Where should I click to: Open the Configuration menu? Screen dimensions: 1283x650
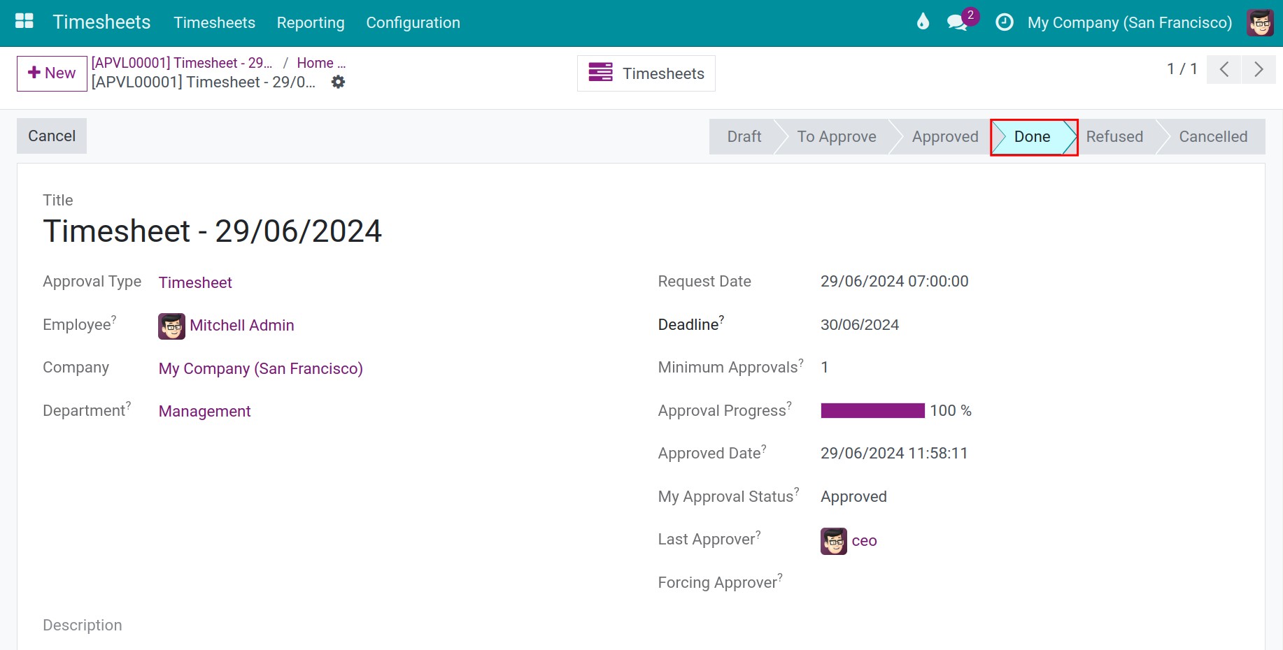pos(413,22)
